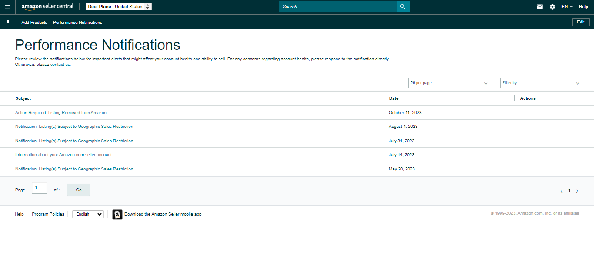Viewport: 594px width, 255px height.
Task: Click the Actions column header
Action: pos(528,98)
